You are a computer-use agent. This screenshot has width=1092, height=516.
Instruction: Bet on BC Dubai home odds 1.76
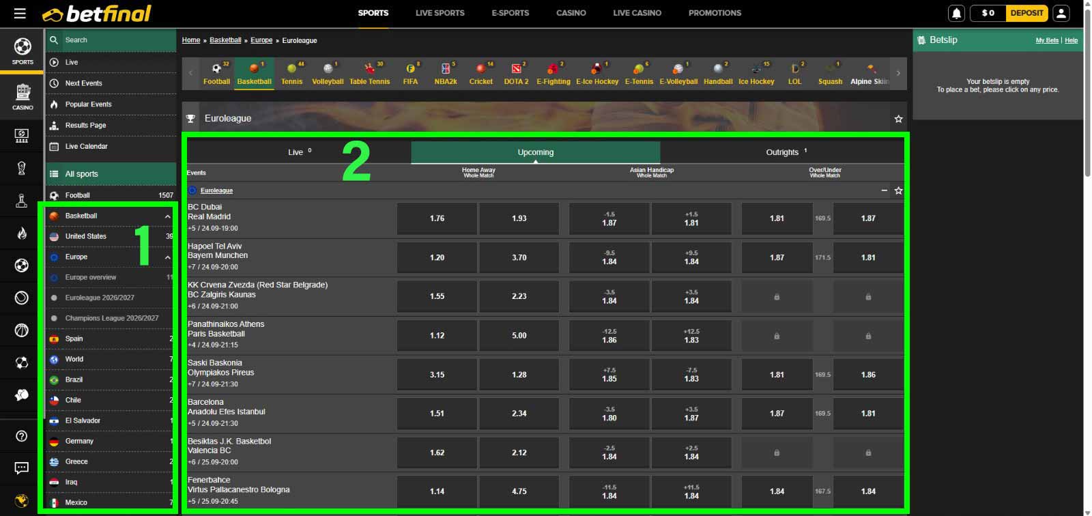pyautogui.click(x=437, y=218)
